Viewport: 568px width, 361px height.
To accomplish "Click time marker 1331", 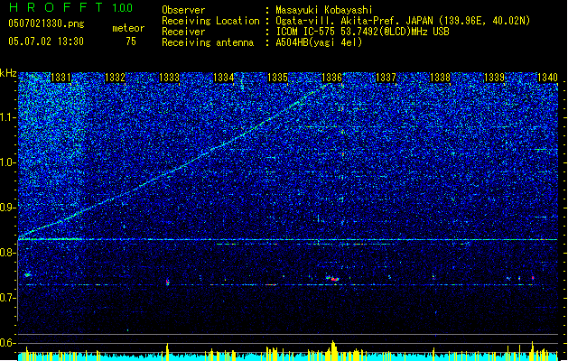I will coord(61,78).
